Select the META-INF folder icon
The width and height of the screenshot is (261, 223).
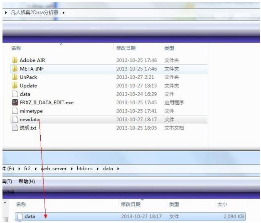pos(15,69)
